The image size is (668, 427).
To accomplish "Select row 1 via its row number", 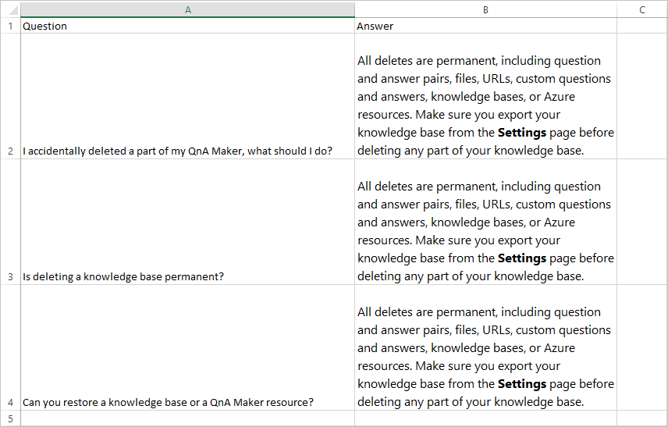I will coord(10,26).
